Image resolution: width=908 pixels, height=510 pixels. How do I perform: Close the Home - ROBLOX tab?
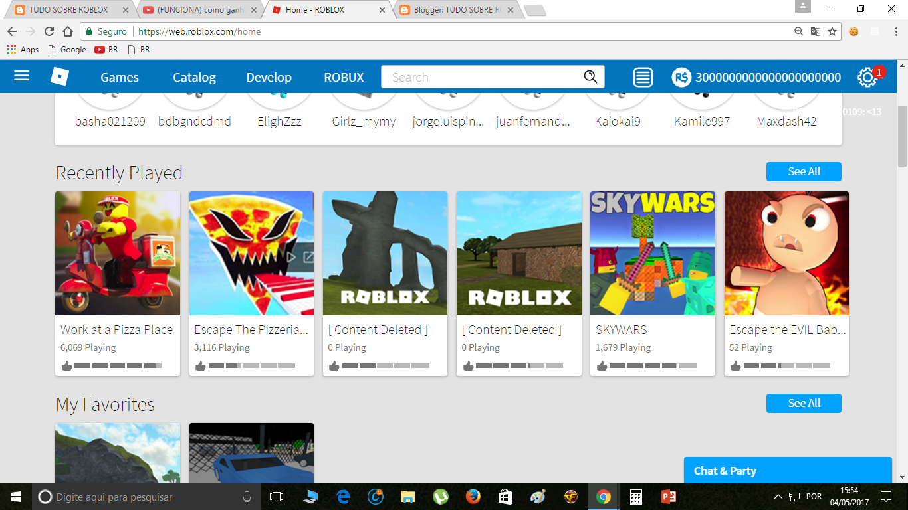(x=382, y=10)
